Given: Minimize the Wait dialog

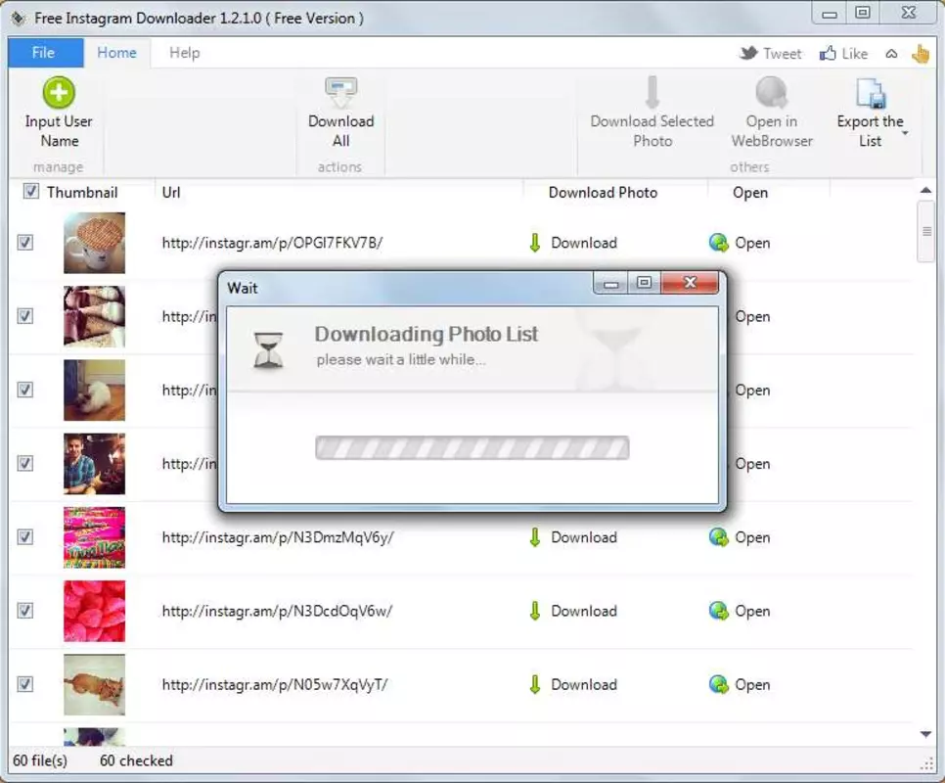Looking at the screenshot, I should pyautogui.click(x=611, y=282).
